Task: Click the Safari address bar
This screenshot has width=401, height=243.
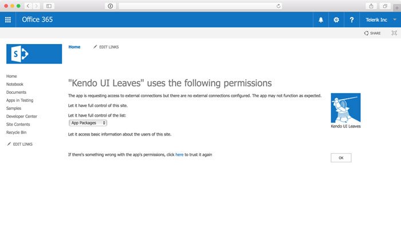Action: (197, 6)
